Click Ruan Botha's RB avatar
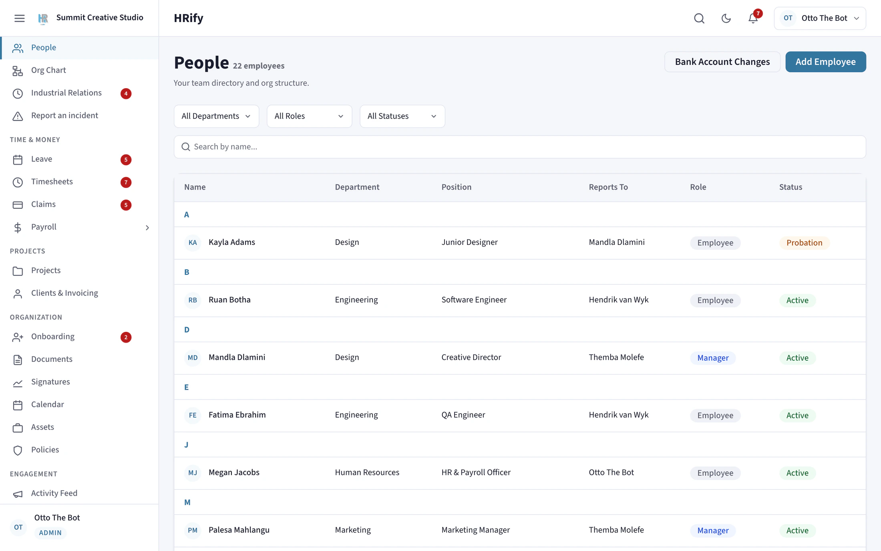 tap(193, 300)
